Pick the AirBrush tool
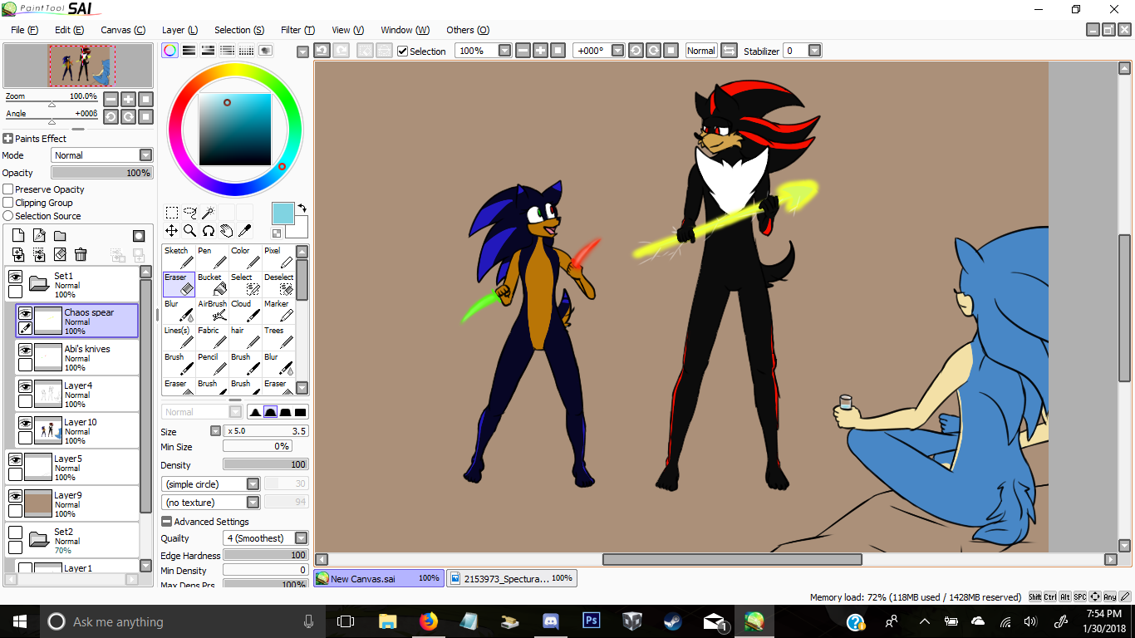The image size is (1135, 638). click(212, 311)
